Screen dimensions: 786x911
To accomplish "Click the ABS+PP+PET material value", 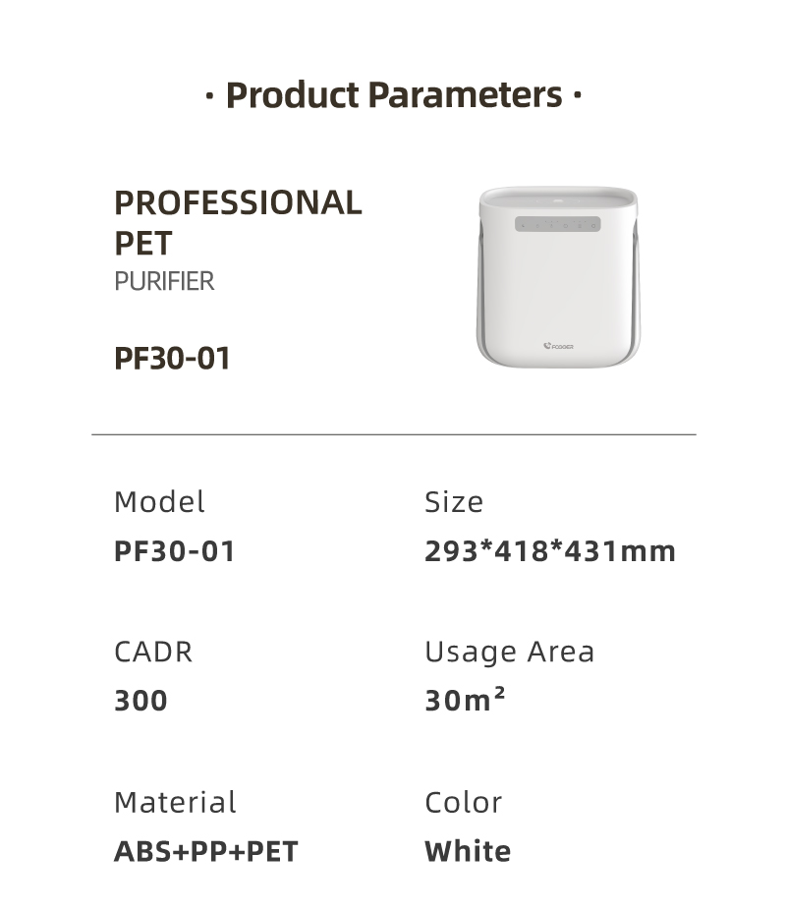I will coord(205,852).
